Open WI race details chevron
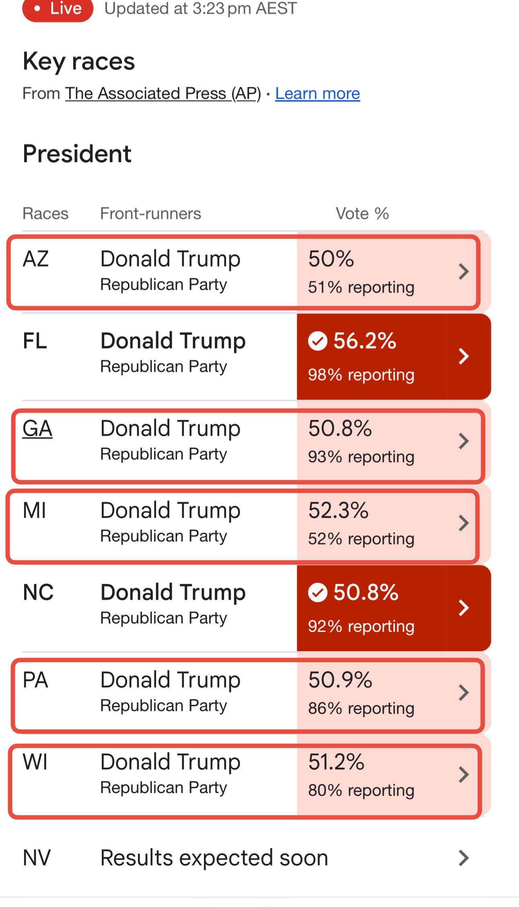The width and height of the screenshot is (519, 907). [x=464, y=774]
